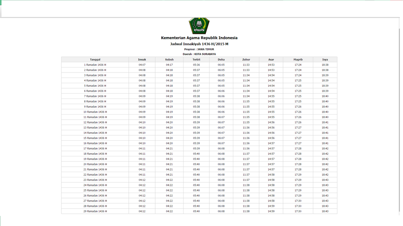Select the 16 Ramadan 1436 H date cell
The width and height of the screenshot is (403, 226).
pyautogui.click(x=95, y=143)
